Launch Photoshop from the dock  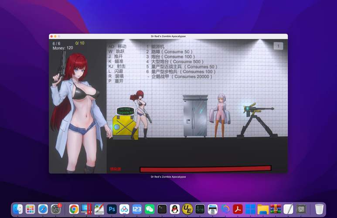click(x=112, y=209)
